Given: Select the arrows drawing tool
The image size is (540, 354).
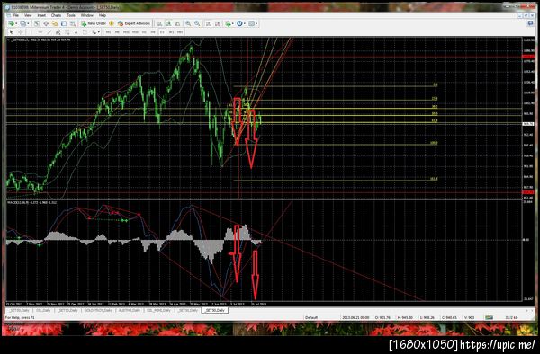Looking at the screenshot, I should pos(94,32).
